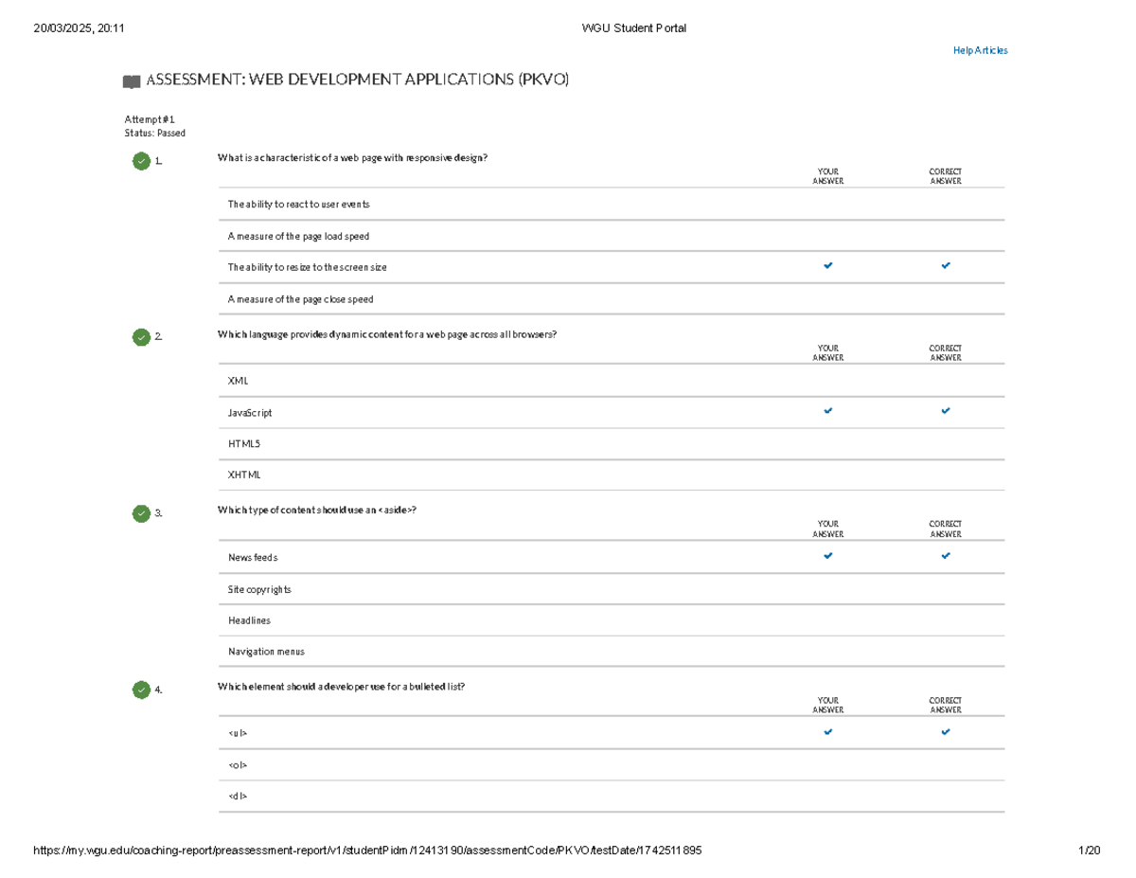Click the Your Answer checkmark in the News feeds row
Screen dimensions: 1136x878
[x=828, y=556]
